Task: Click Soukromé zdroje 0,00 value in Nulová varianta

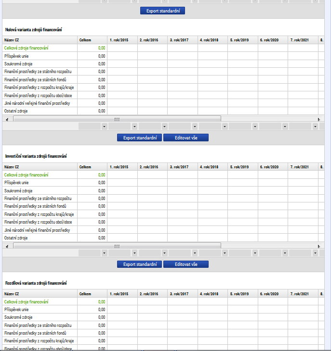Action: pos(102,64)
